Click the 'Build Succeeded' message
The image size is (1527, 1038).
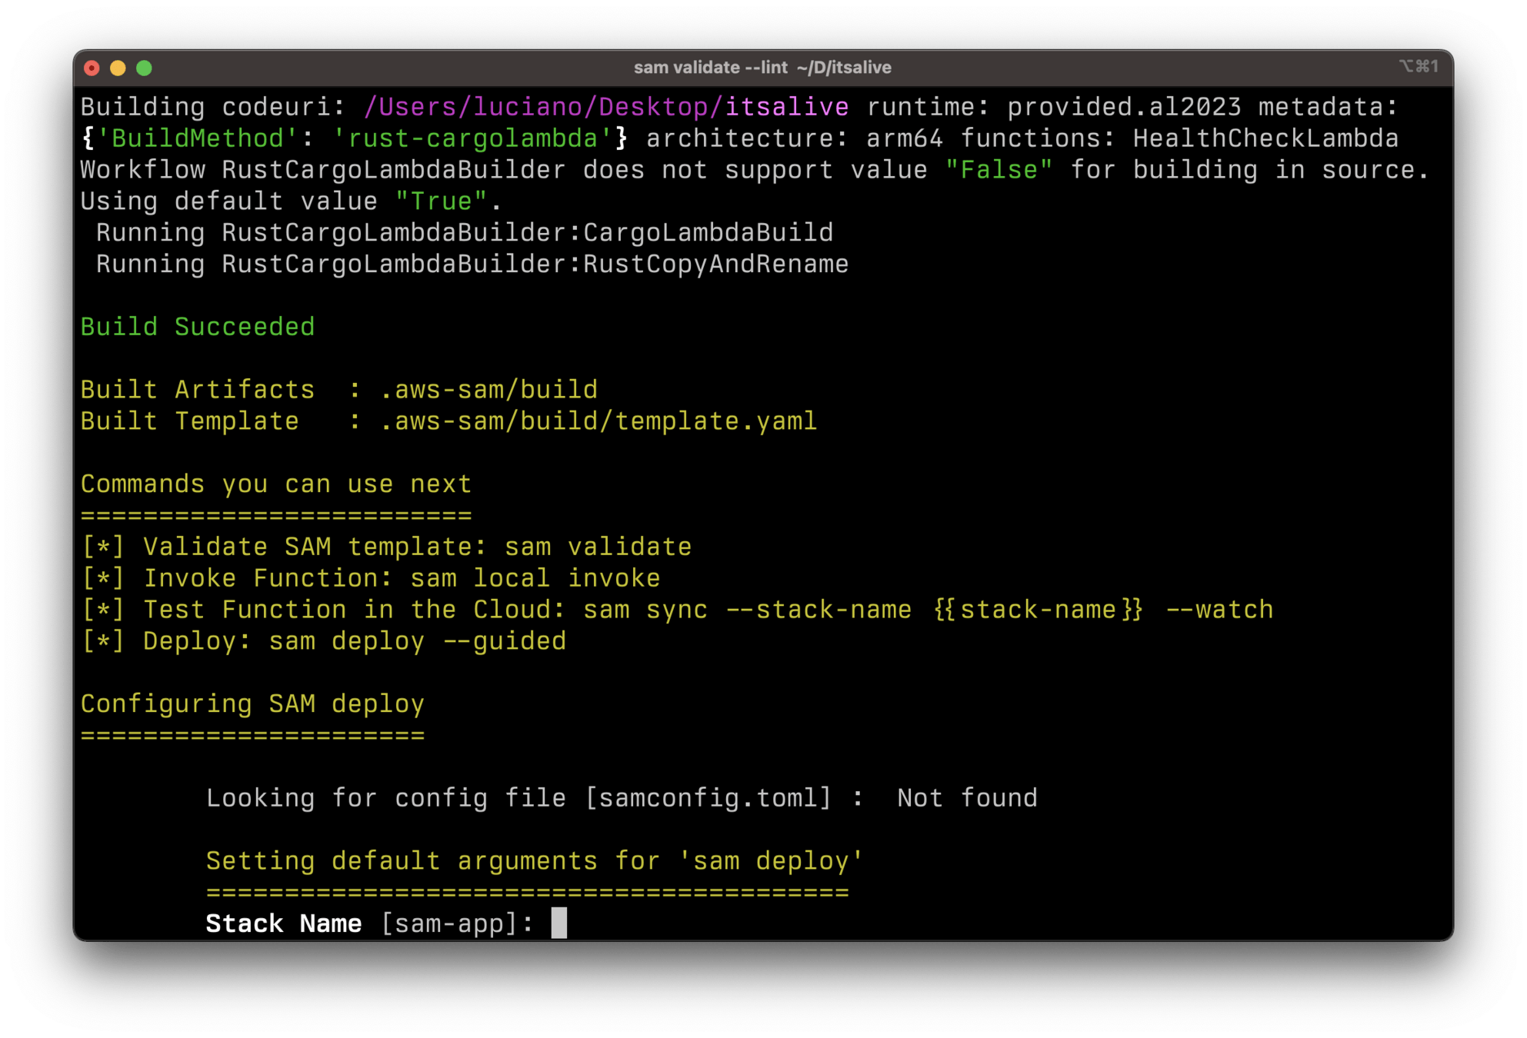(198, 327)
